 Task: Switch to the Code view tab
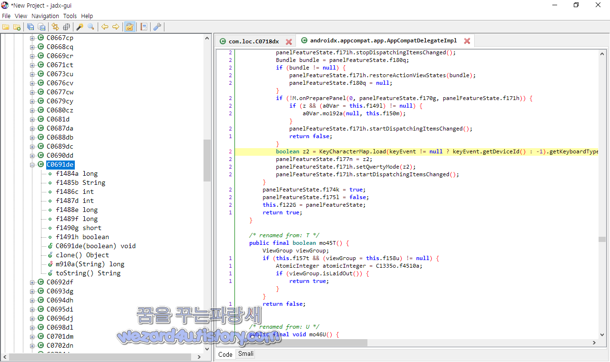tap(225, 354)
